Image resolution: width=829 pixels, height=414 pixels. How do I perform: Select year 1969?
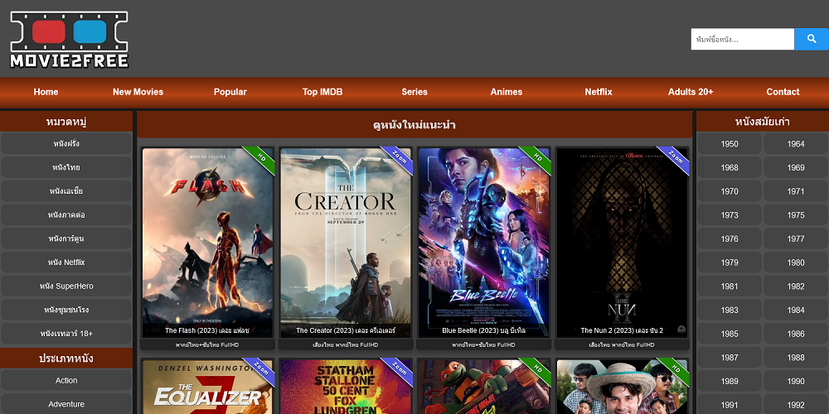pos(796,167)
